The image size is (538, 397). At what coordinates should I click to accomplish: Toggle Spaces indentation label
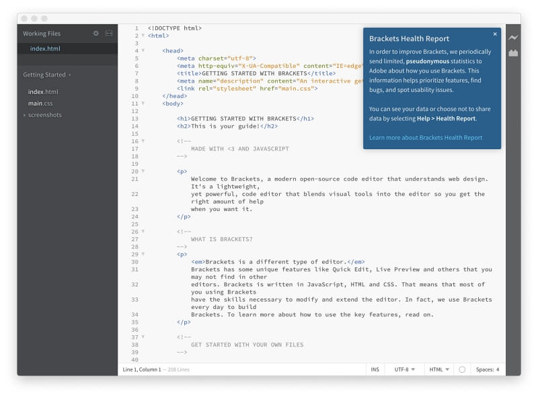(x=484, y=369)
